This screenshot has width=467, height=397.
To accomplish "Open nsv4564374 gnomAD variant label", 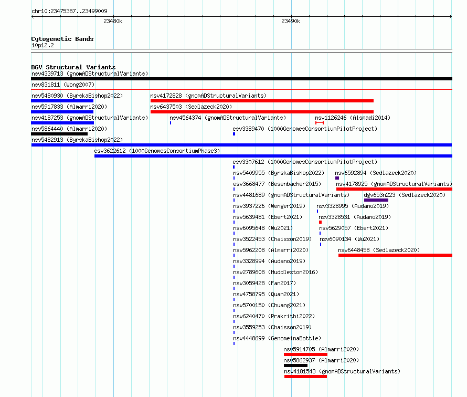I will (x=228, y=118).
